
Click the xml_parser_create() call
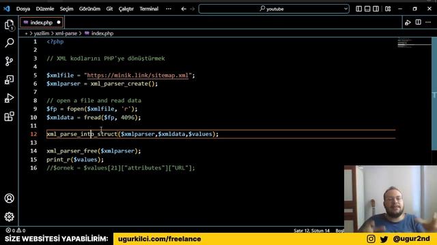coord(124,84)
